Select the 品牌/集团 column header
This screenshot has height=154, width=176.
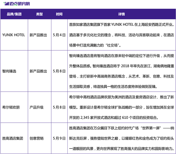14,14
